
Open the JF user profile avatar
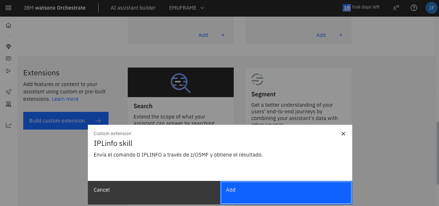pos(431,8)
